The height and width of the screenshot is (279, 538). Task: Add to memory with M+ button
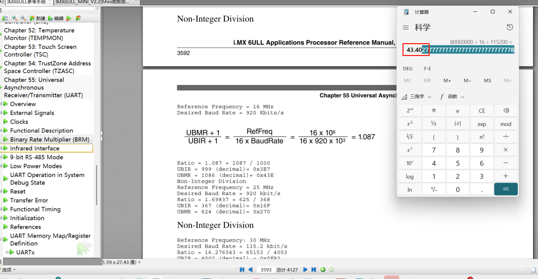[447, 81]
